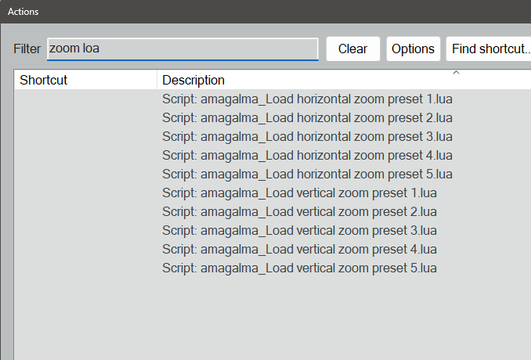
Task: Select Load vertical zoom preset 2 script
Action: (299, 212)
